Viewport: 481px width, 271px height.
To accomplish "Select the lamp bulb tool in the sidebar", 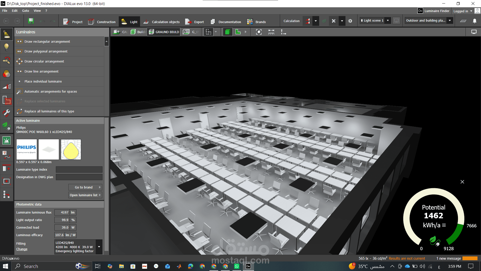I will (7, 47).
